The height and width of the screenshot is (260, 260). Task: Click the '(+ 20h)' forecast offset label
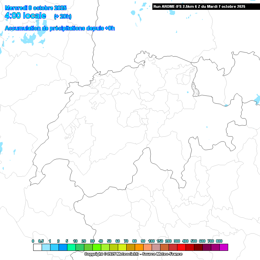pos(63,16)
